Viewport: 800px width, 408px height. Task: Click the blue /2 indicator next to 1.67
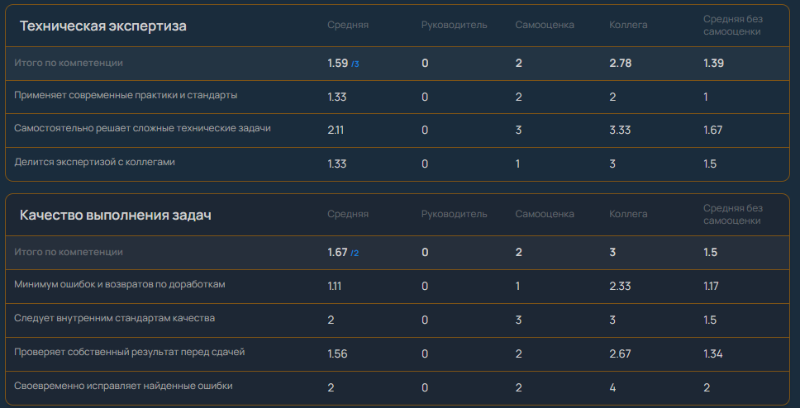pos(355,254)
